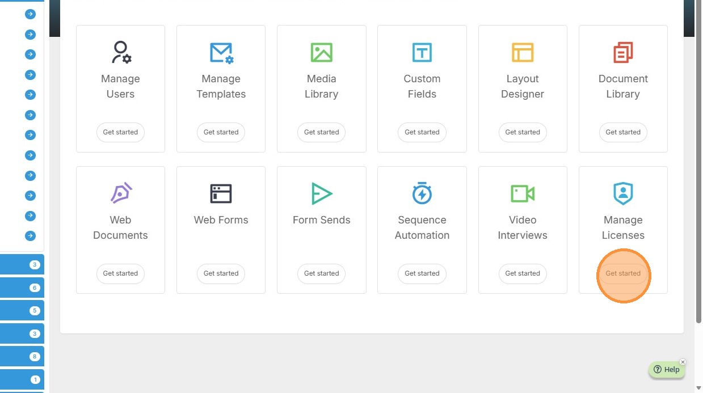The image size is (703, 393).
Task: Get started with Manage Licenses
Action: coord(623,273)
